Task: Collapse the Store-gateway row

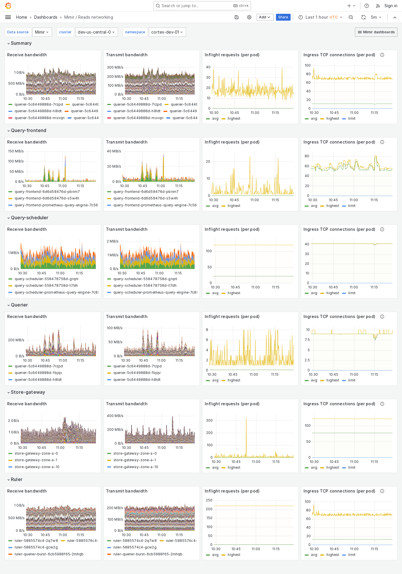Action: pyautogui.click(x=26, y=392)
